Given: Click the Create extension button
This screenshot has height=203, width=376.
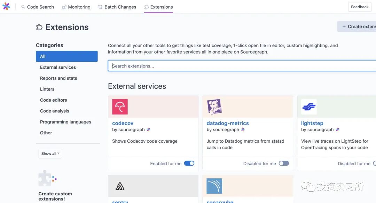Looking at the screenshot, I should [x=357, y=26].
